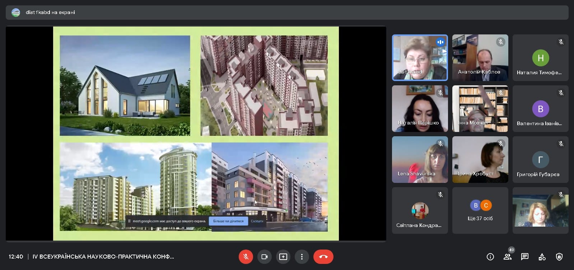Select Інна Мовчан's video tile
Viewport: 574px width, 270px height.
pos(480,109)
